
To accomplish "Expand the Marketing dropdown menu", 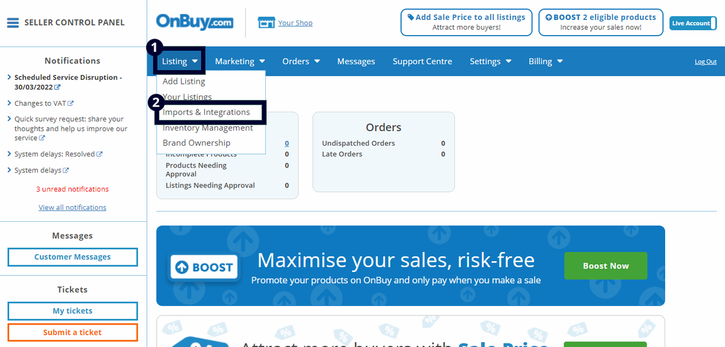I will coord(240,61).
